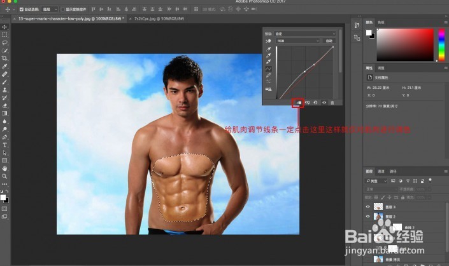
Task: Open the layer filter type dropdown
Action: [376, 181]
